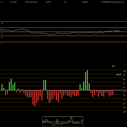Click the -100 label on histogram axis

coord(124,112)
